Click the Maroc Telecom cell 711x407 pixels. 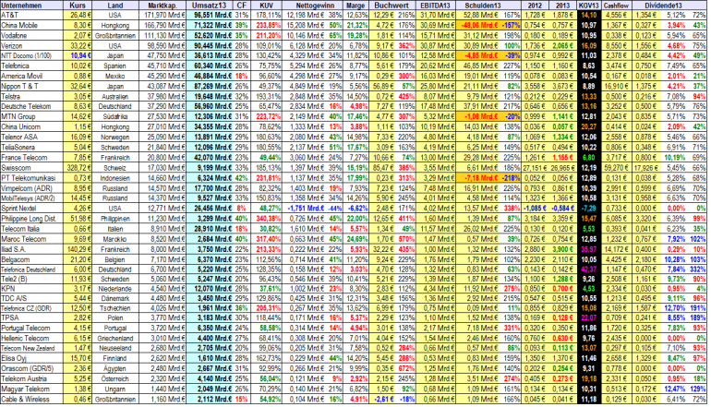31,239
